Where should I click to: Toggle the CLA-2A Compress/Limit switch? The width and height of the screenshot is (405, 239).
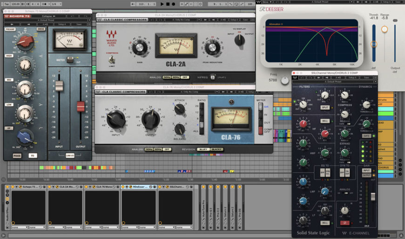pos(112,60)
